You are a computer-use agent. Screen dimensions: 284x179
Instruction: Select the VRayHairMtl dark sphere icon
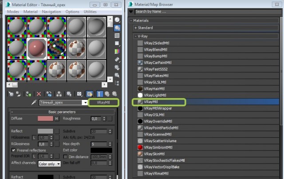click(140, 89)
